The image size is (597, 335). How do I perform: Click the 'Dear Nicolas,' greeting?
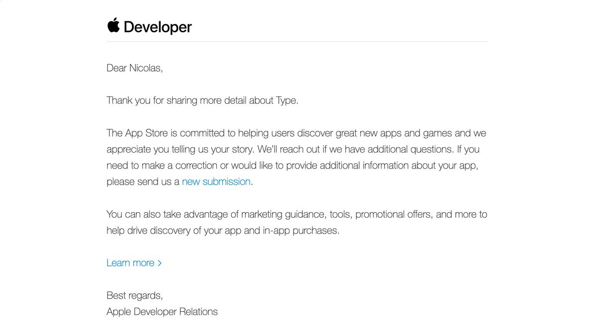point(135,68)
